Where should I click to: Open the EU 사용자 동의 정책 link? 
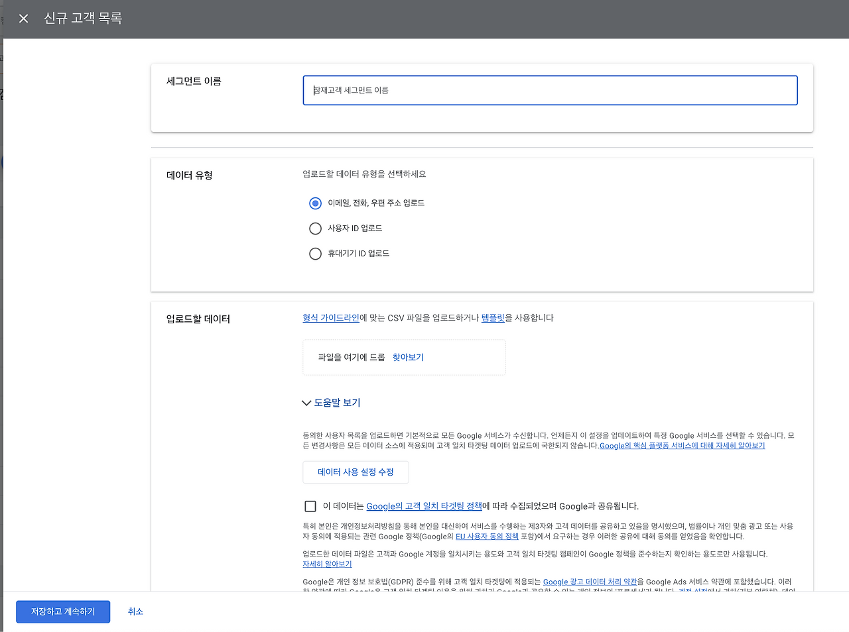(486, 537)
